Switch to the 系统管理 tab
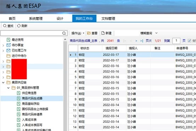The height and width of the screenshot is (131, 196). [x=36, y=18]
